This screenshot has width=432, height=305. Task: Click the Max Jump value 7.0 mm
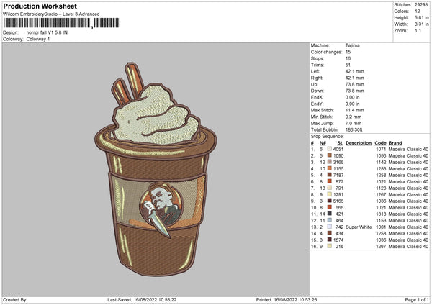[354, 123]
